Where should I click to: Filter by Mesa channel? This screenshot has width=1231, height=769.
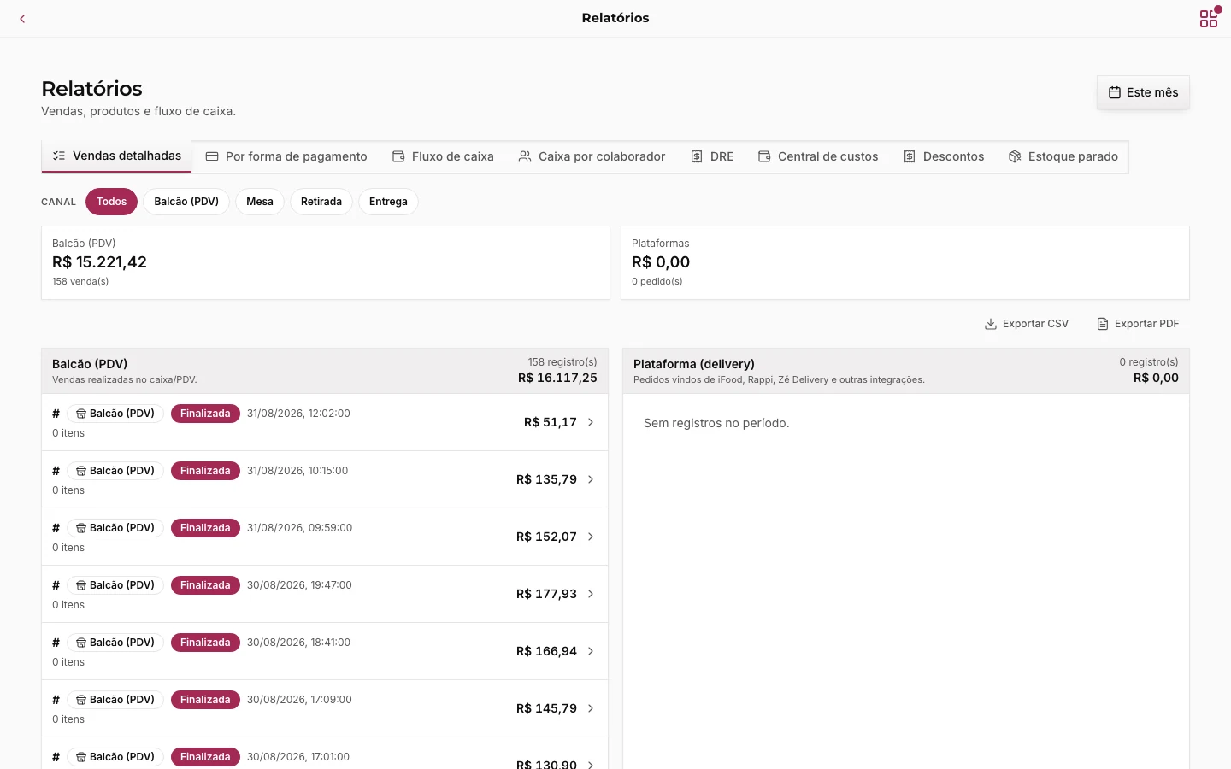[260, 202]
